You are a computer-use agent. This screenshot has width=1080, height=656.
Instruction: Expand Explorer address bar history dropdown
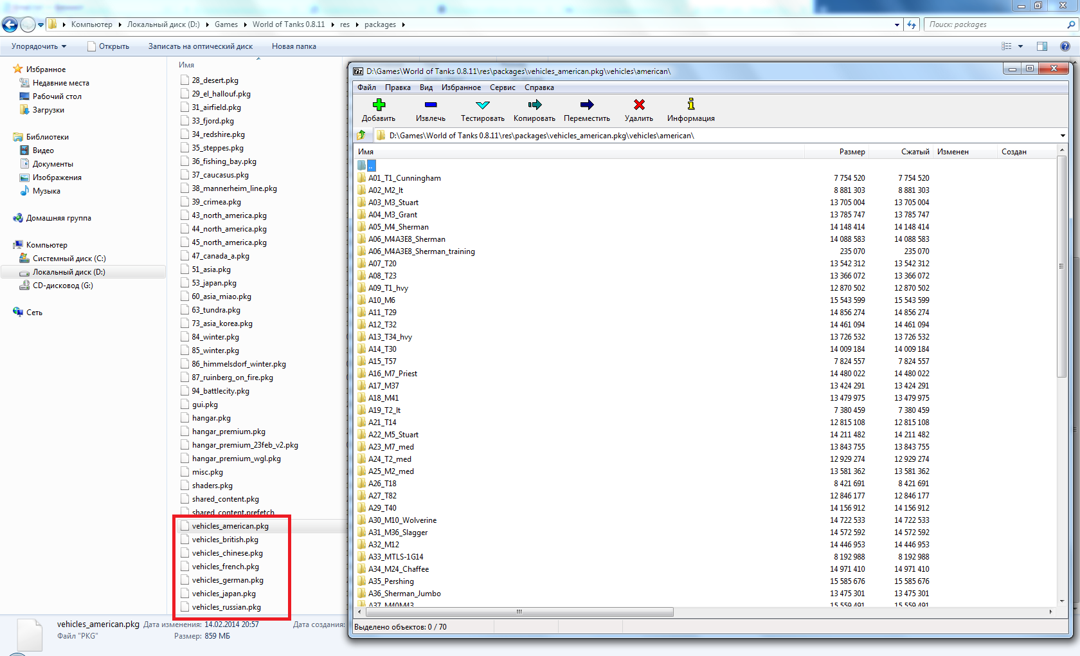[897, 24]
